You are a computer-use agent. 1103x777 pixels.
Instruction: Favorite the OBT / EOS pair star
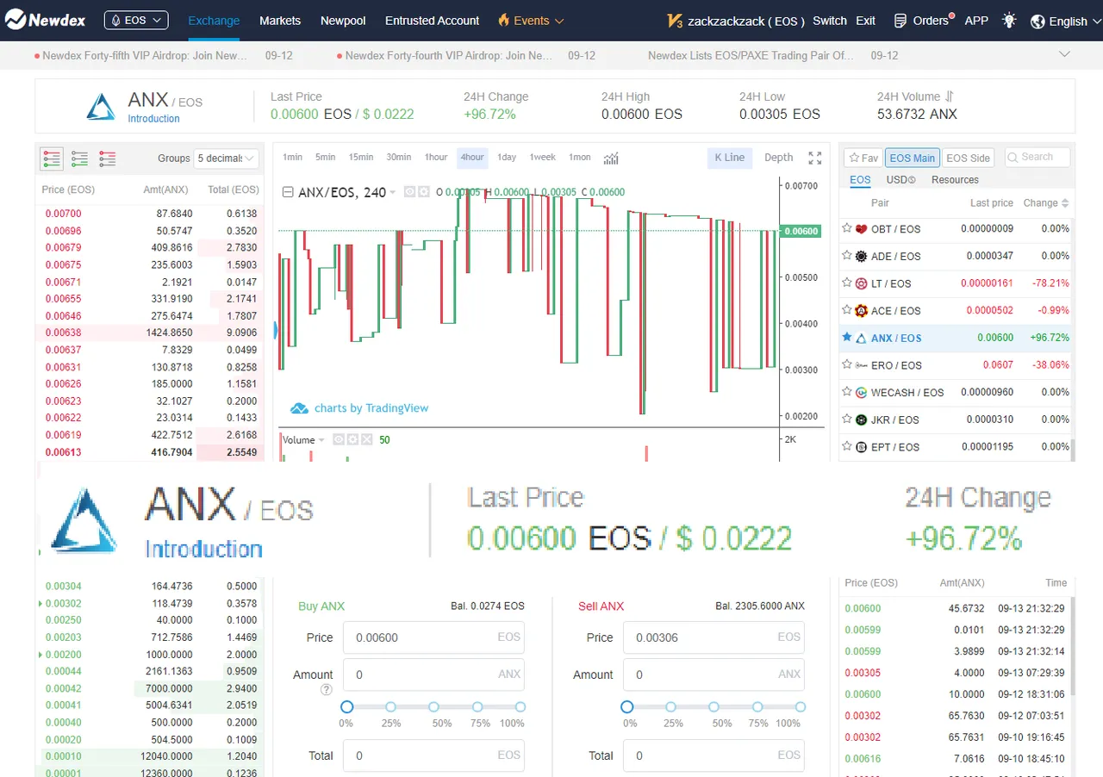click(x=847, y=228)
